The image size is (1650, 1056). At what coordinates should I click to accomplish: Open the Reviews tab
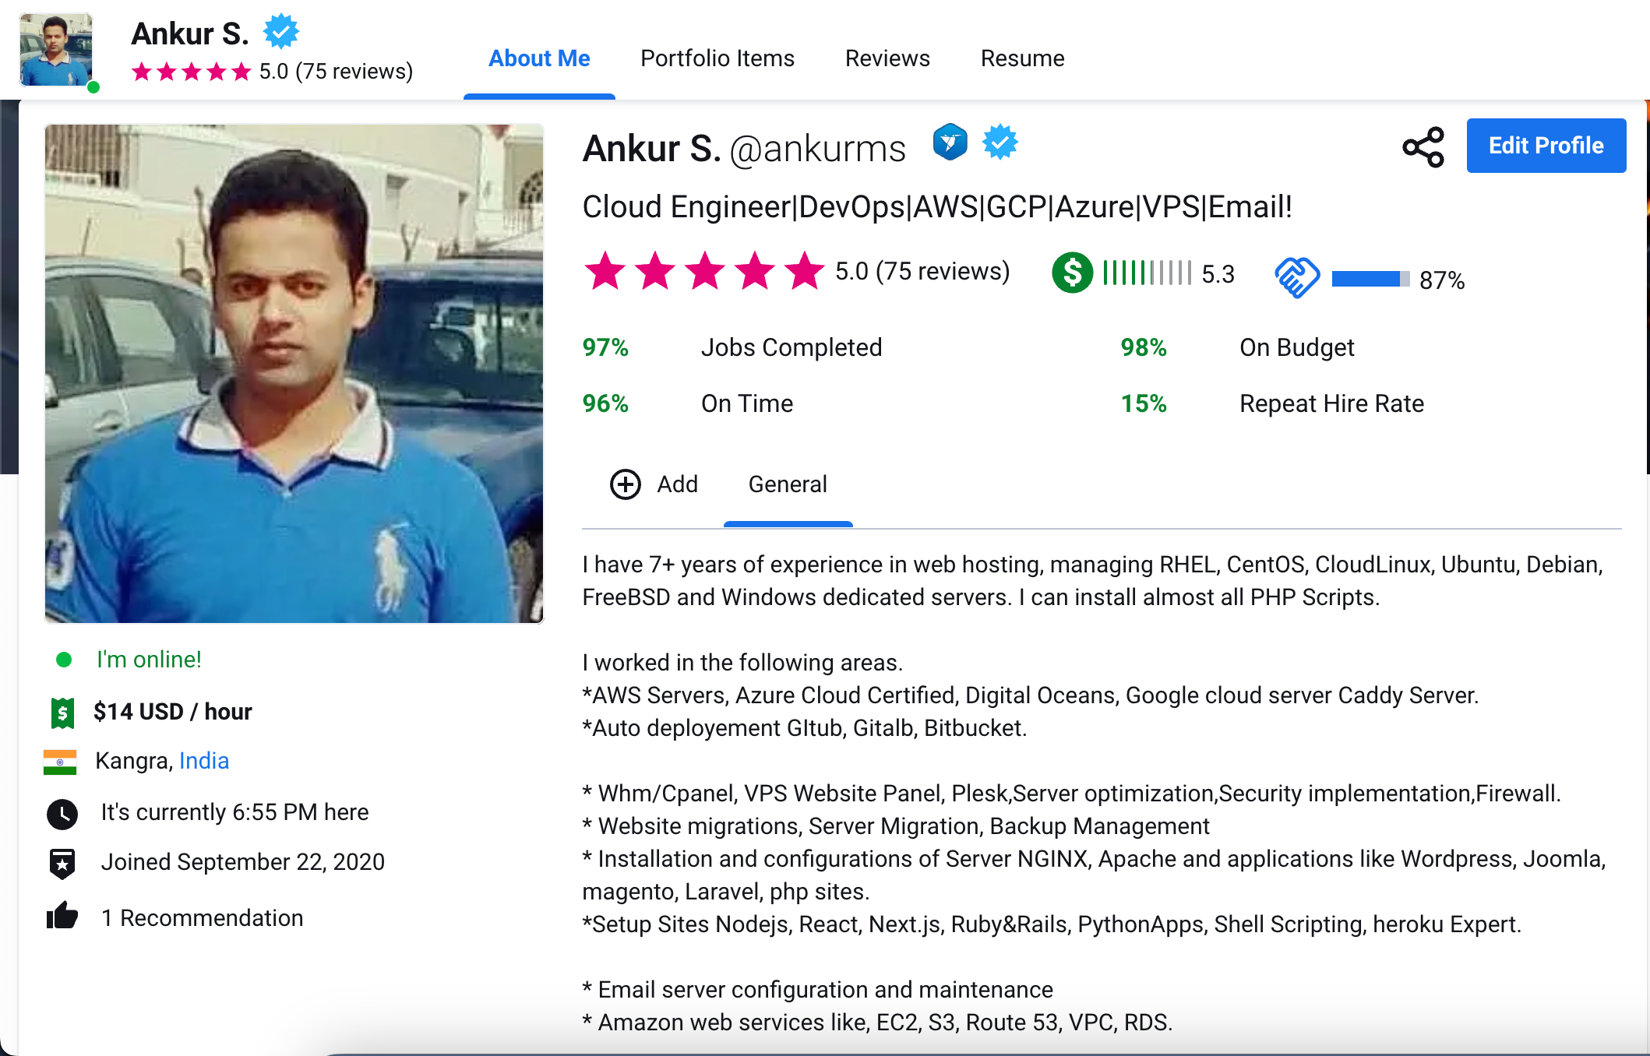pos(887,58)
